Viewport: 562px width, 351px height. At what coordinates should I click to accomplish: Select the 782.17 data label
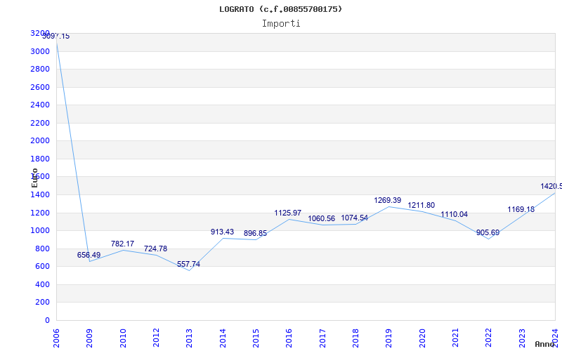[122, 244]
